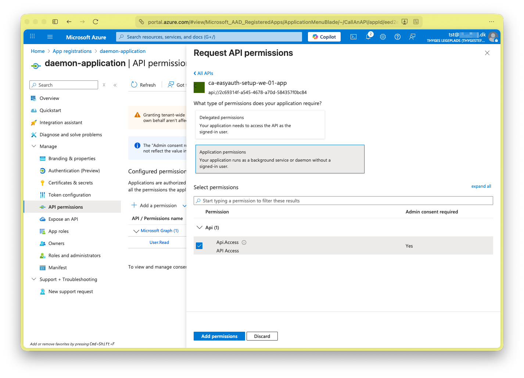The width and height of the screenshot is (524, 378).
Task: Click Refresh in the toolbar
Action: coord(143,85)
